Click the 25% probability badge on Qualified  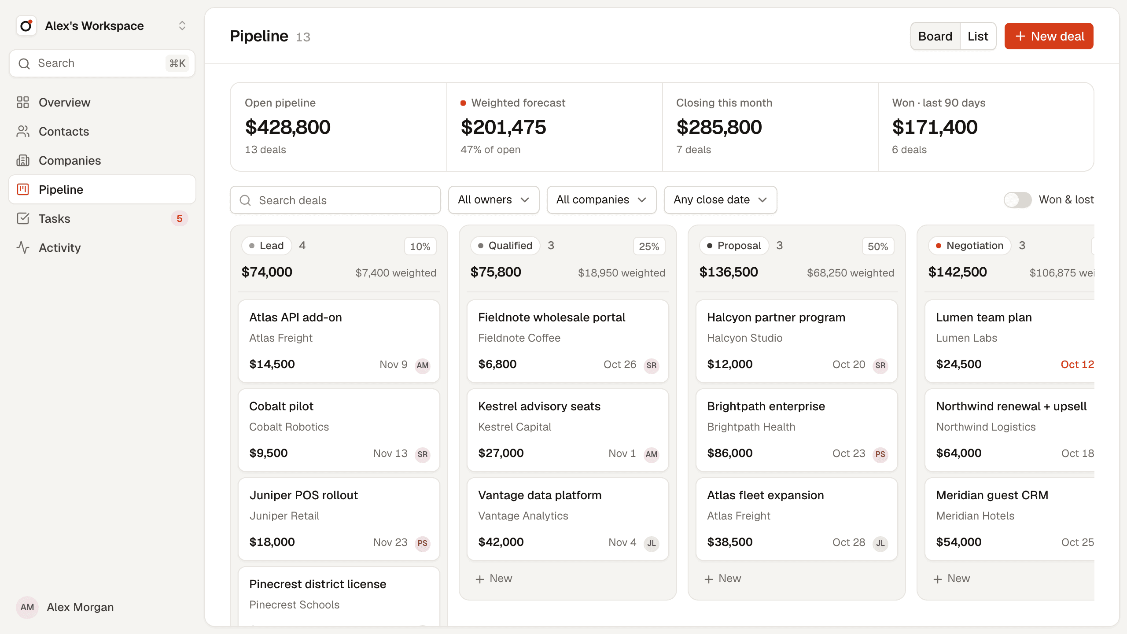pyautogui.click(x=649, y=247)
